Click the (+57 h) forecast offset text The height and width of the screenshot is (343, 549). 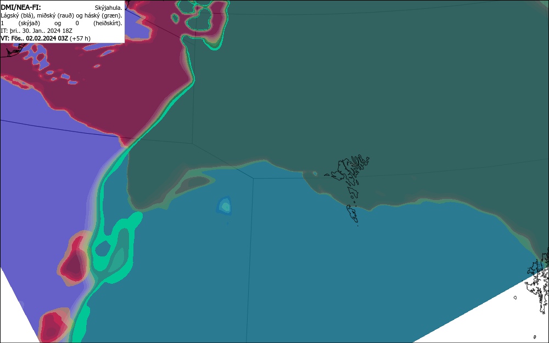pos(80,38)
